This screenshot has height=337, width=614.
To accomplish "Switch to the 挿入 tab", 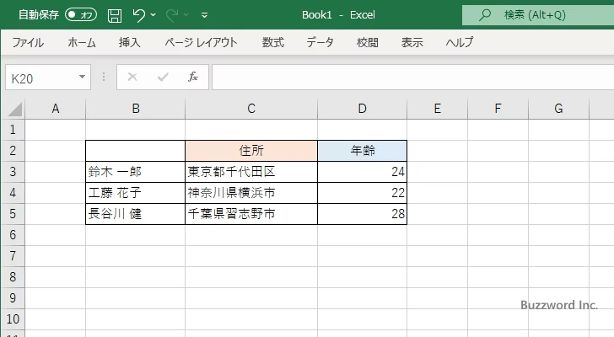I will [x=130, y=42].
